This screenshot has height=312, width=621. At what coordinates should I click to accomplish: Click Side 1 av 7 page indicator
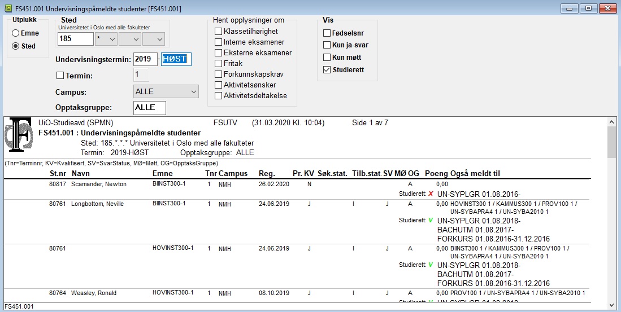370,123
